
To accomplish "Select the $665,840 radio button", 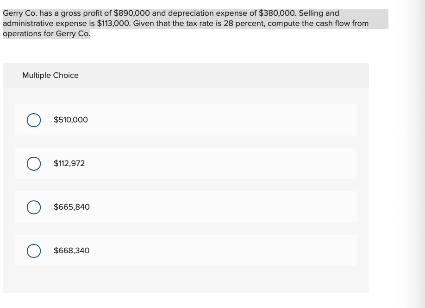I will point(33,207).
